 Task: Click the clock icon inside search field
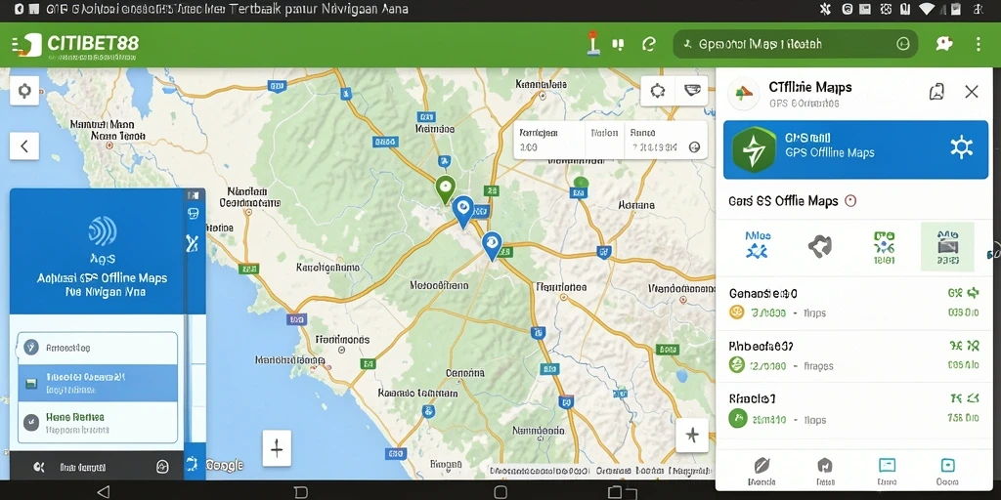click(902, 44)
